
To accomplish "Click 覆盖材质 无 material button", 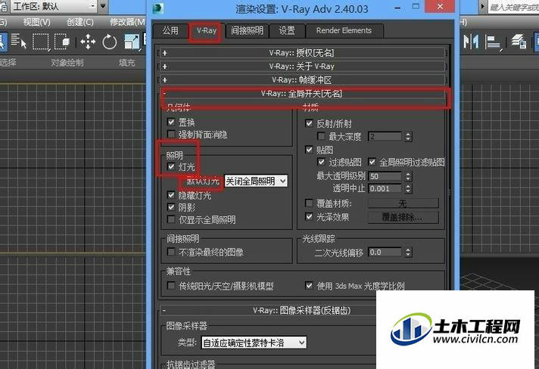I will point(403,204).
